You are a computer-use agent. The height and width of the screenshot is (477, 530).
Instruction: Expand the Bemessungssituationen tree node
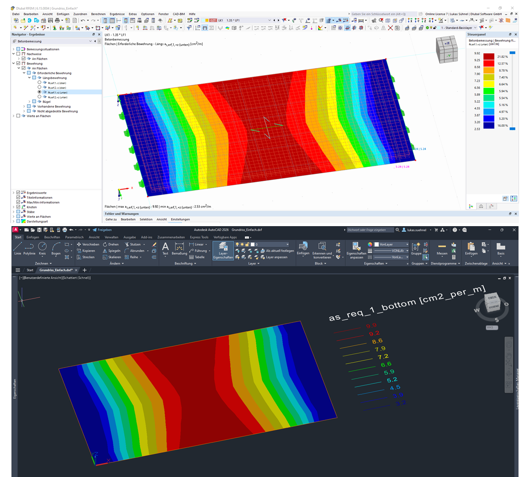(13, 49)
